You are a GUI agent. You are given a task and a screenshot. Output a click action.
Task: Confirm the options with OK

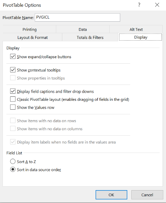click(x=111, y=195)
